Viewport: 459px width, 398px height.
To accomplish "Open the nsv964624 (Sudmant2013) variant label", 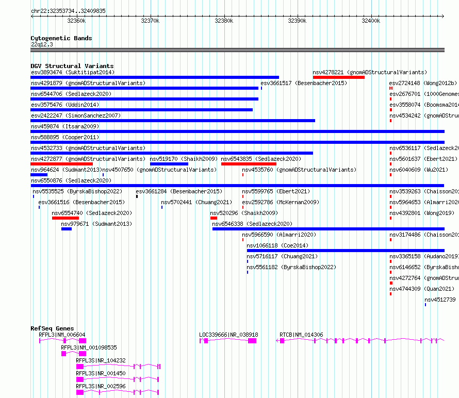I will pos(67,170).
